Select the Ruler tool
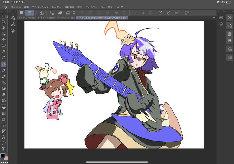Screen dimensions: 234x164 tap(3, 131)
